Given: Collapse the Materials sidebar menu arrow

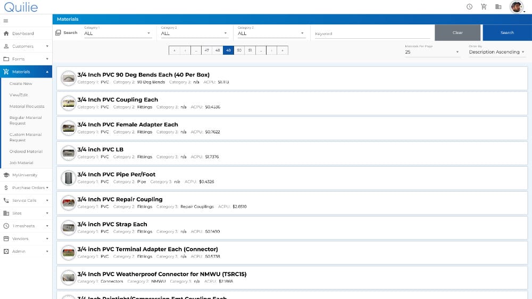Looking at the screenshot, I should tap(47, 72).
